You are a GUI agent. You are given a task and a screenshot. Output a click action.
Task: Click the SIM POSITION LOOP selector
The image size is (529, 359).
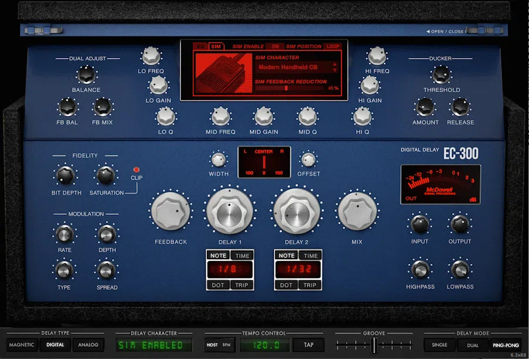click(332, 46)
